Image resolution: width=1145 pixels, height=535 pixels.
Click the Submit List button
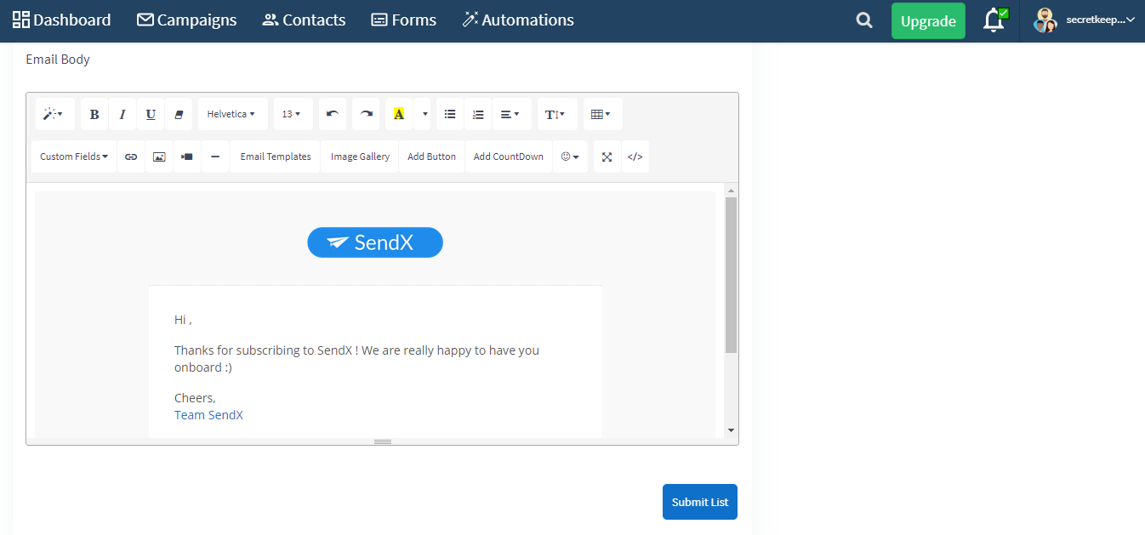(700, 502)
